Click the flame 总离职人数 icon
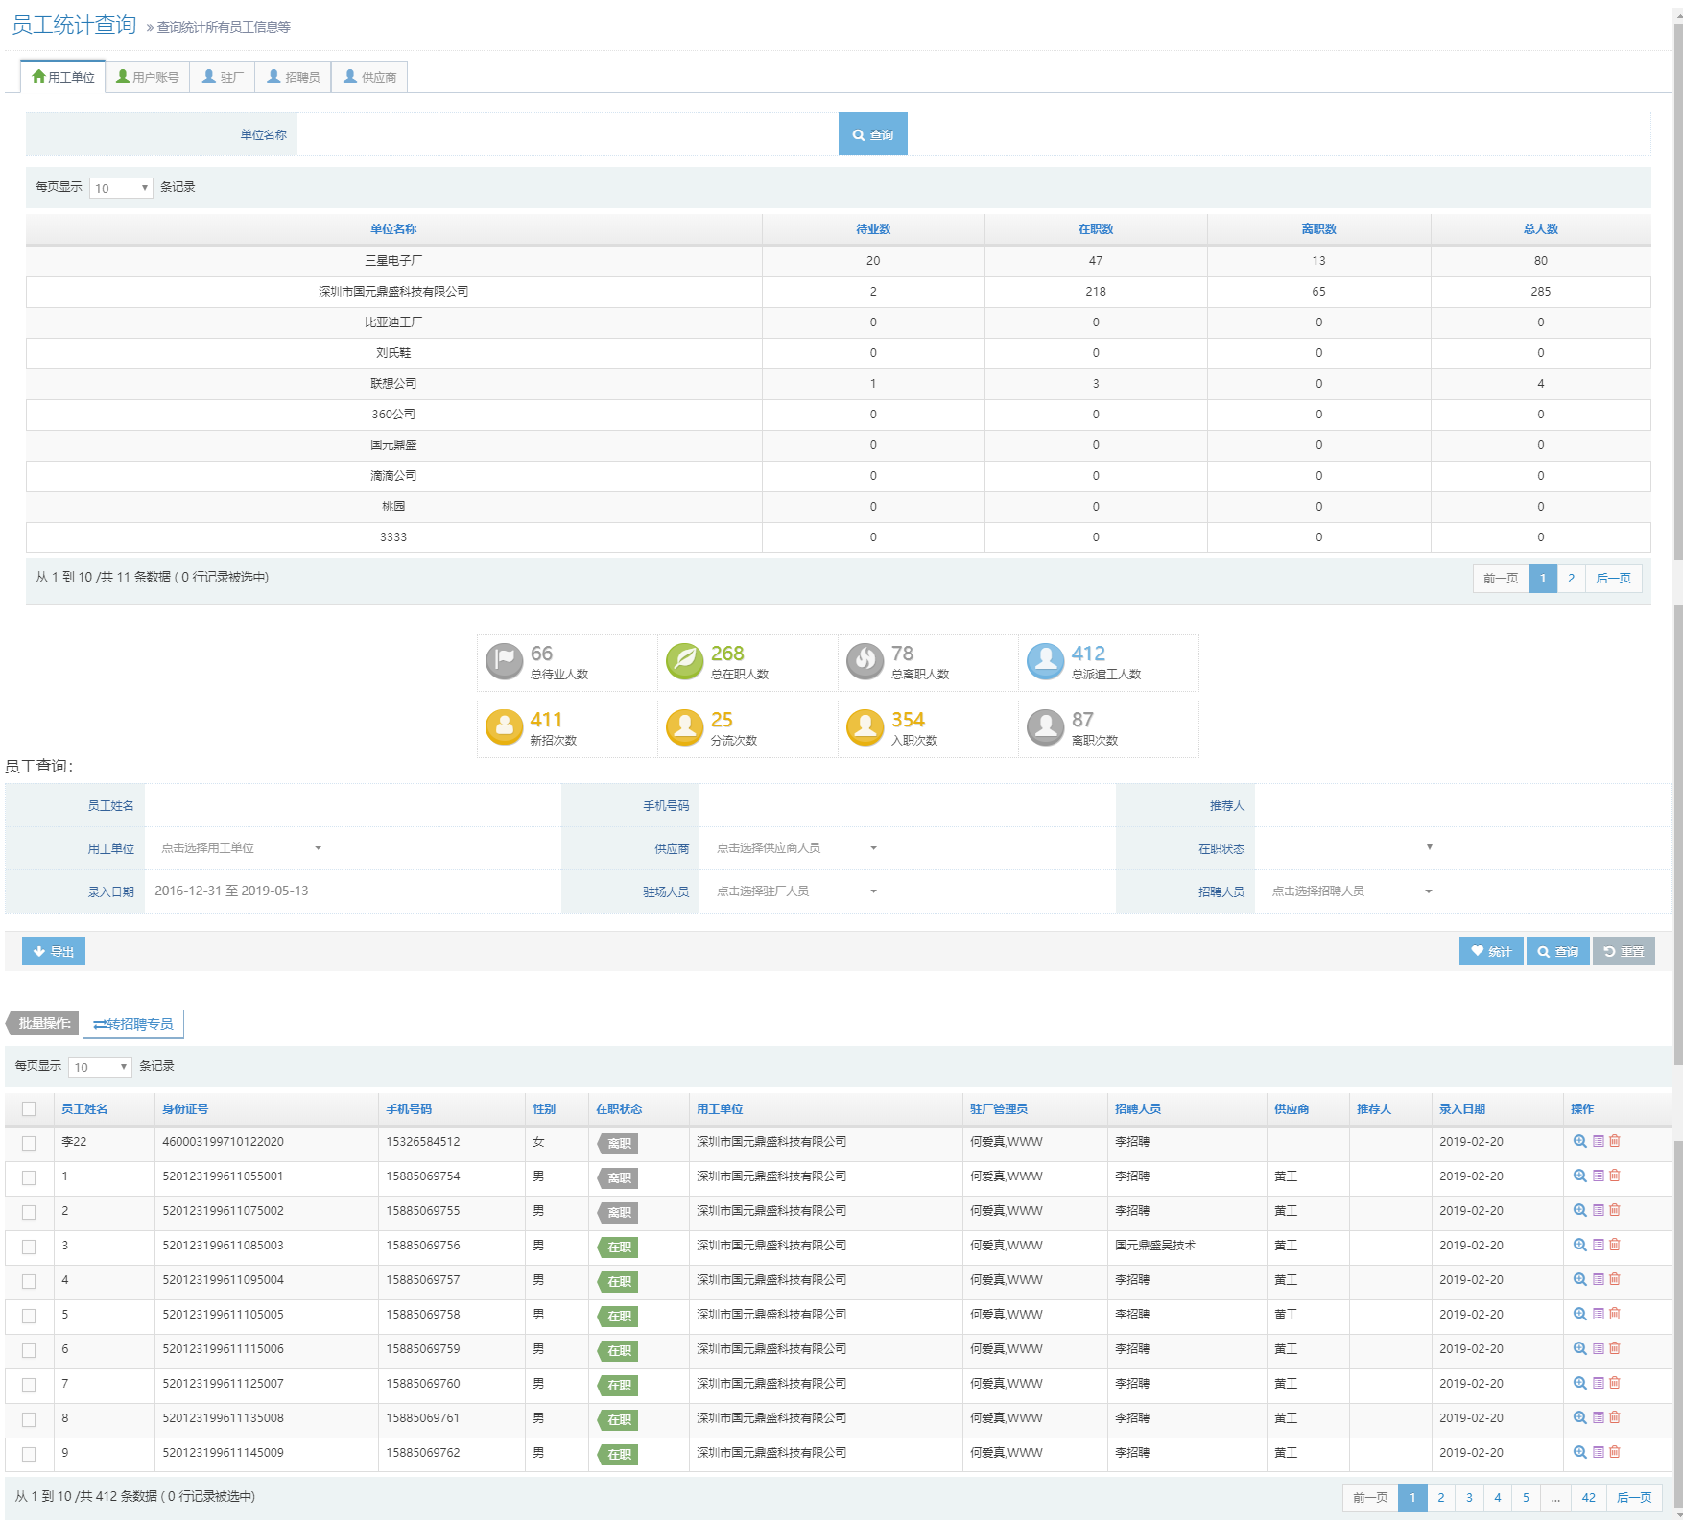 click(x=865, y=661)
